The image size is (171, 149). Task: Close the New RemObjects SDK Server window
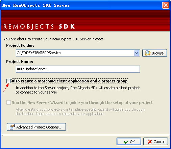pyautogui.click(x=166, y=5)
